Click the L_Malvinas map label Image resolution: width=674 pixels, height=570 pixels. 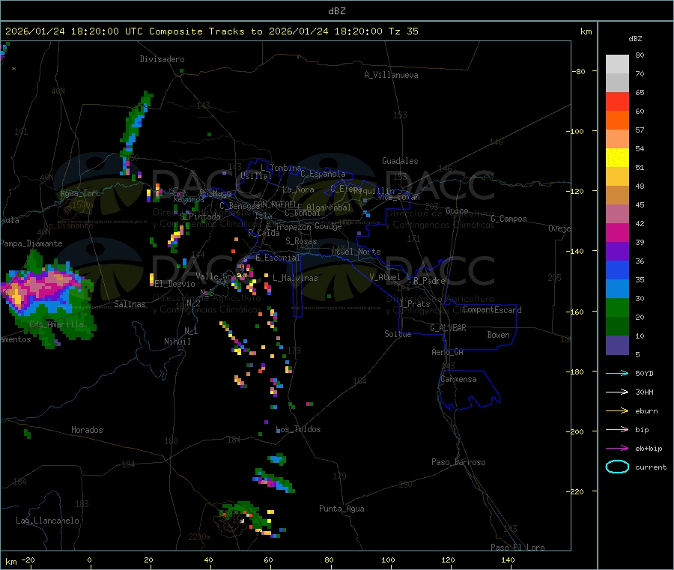(295, 278)
